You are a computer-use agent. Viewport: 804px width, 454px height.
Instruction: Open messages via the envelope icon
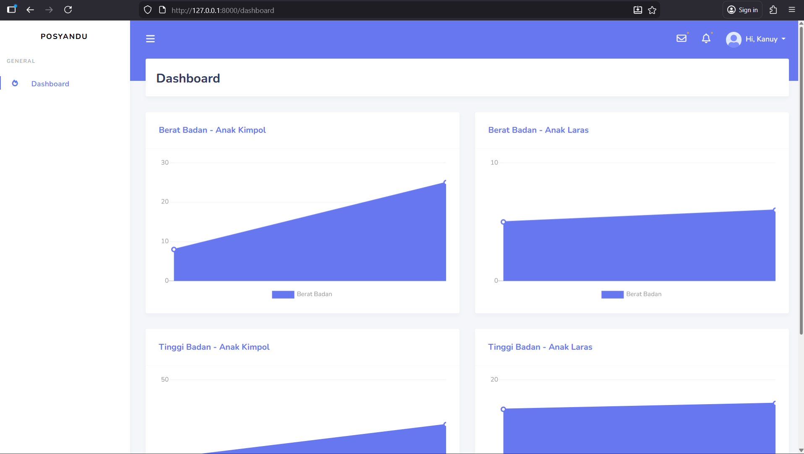pos(681,39)
